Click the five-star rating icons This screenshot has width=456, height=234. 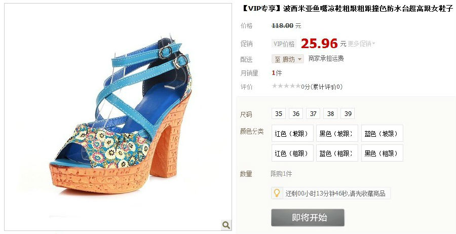[x=286, y=86]
